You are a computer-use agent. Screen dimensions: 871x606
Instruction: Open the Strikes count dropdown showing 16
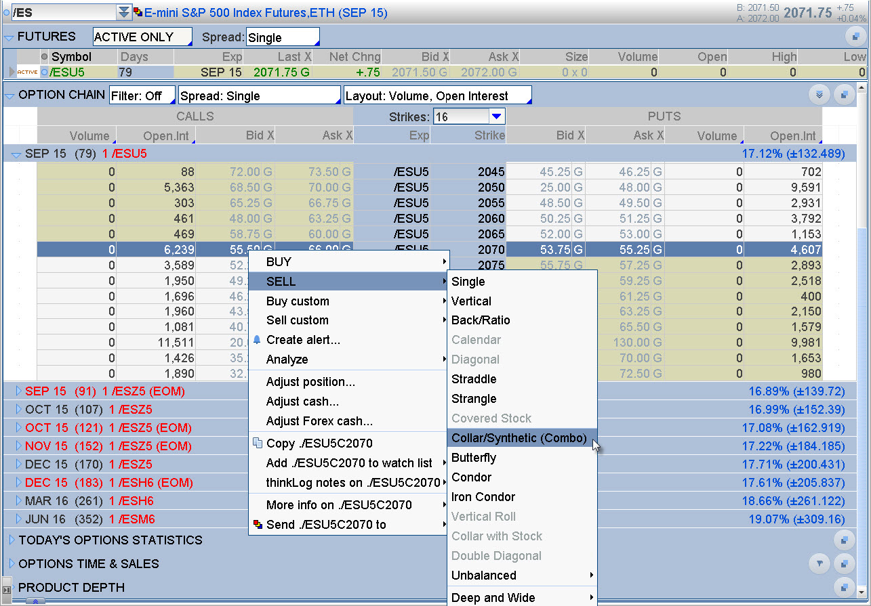pyautogui.click(x=495, y=116)
